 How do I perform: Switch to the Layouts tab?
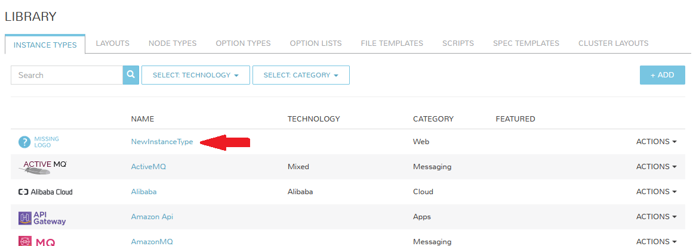[112, 43]
